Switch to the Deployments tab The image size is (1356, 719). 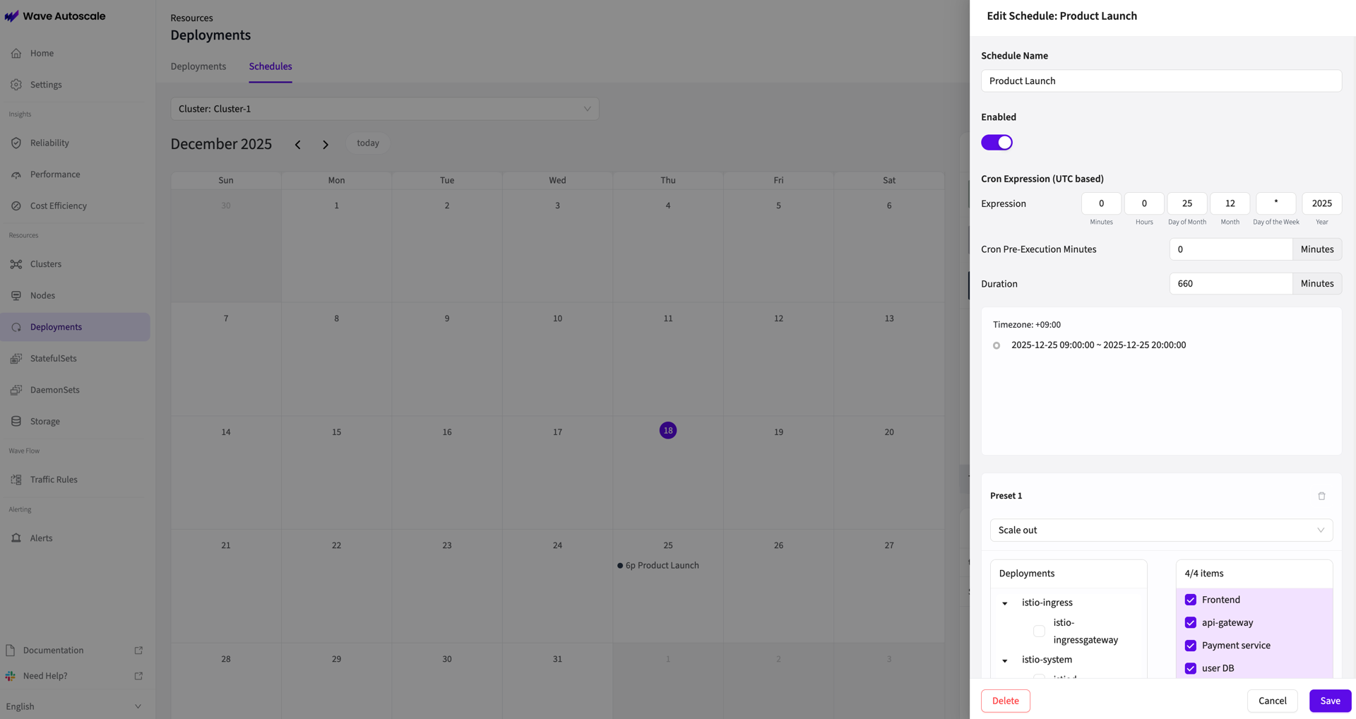[x=198, y=66]
